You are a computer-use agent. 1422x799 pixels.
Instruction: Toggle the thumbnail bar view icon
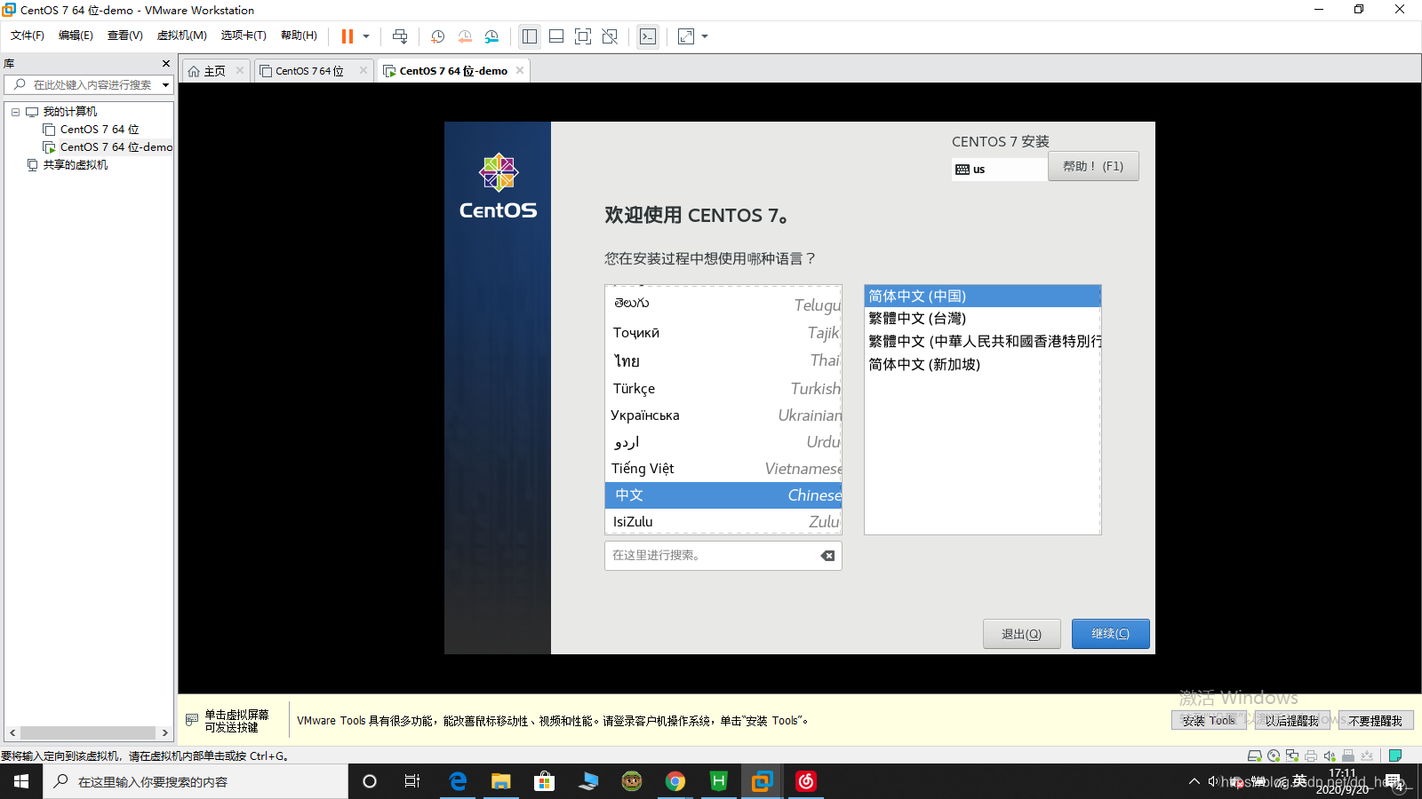point(556,36)
